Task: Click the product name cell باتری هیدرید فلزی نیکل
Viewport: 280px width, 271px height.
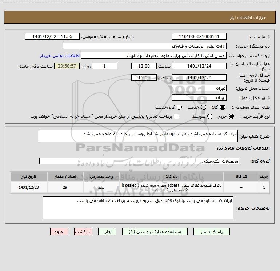Action: tap(171, 187)
